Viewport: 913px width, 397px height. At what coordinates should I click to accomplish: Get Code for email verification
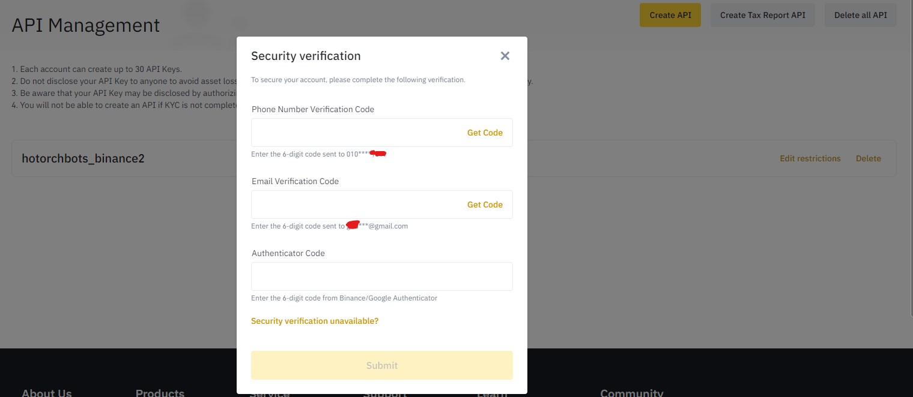click(485, 204)
